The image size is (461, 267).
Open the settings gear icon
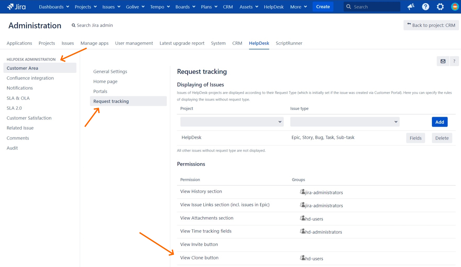tap(440, 7)
